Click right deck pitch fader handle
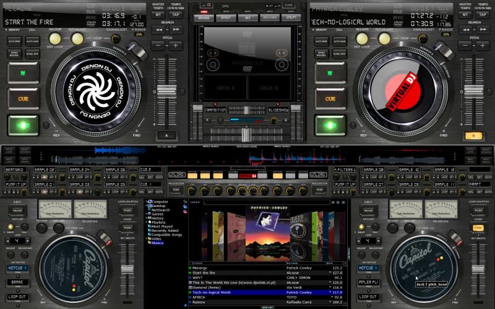495x309 pixels. click(473, 91)
